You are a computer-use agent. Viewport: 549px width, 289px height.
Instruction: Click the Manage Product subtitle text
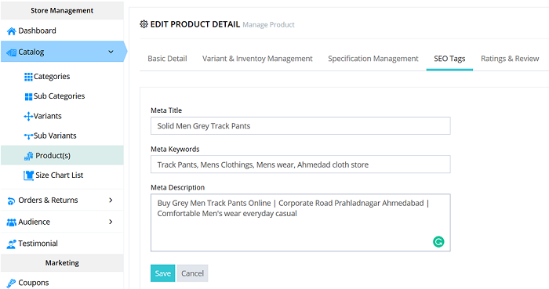click(268, 25)
